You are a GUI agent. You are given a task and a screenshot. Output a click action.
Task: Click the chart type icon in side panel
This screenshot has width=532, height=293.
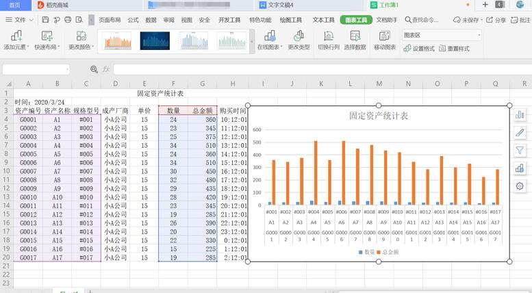coord(520,168)
